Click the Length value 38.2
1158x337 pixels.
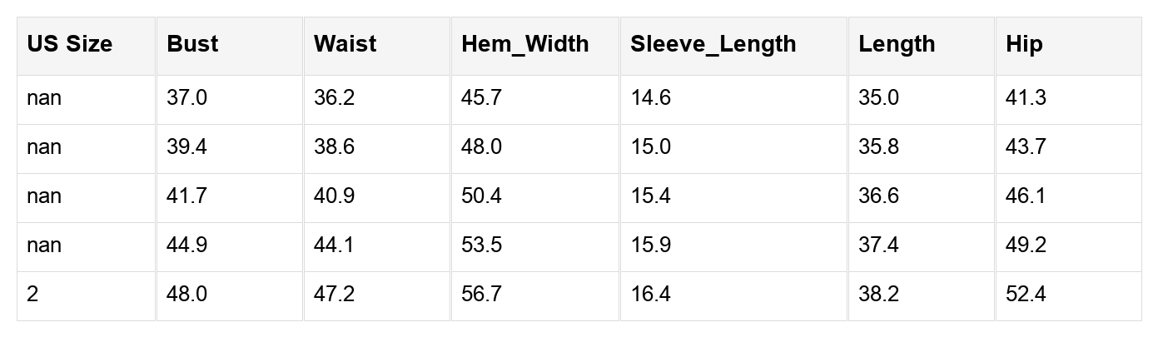(x=879, y=295)
